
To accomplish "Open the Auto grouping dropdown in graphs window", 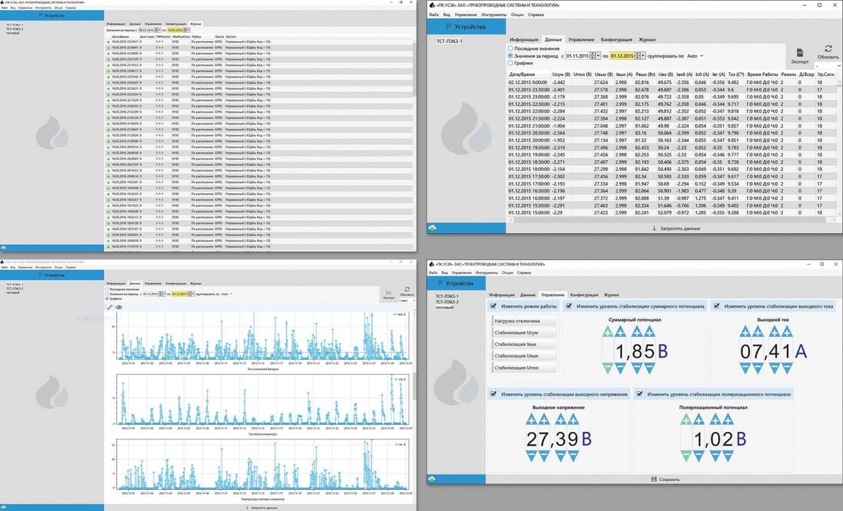I will 227,294.
